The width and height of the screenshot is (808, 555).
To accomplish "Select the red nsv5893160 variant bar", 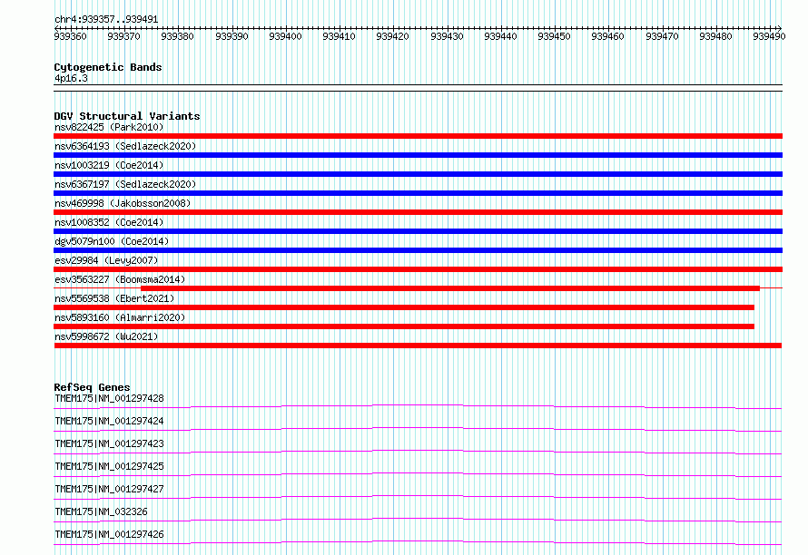I will click(x=404, y=326).
